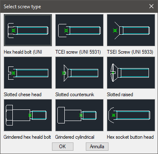
Task: Close the Select screw type dialog
Action: [x=151, y=6]
